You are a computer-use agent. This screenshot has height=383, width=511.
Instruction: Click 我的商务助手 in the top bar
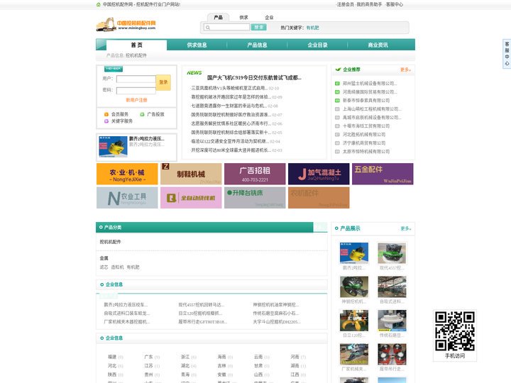point(369,4)
